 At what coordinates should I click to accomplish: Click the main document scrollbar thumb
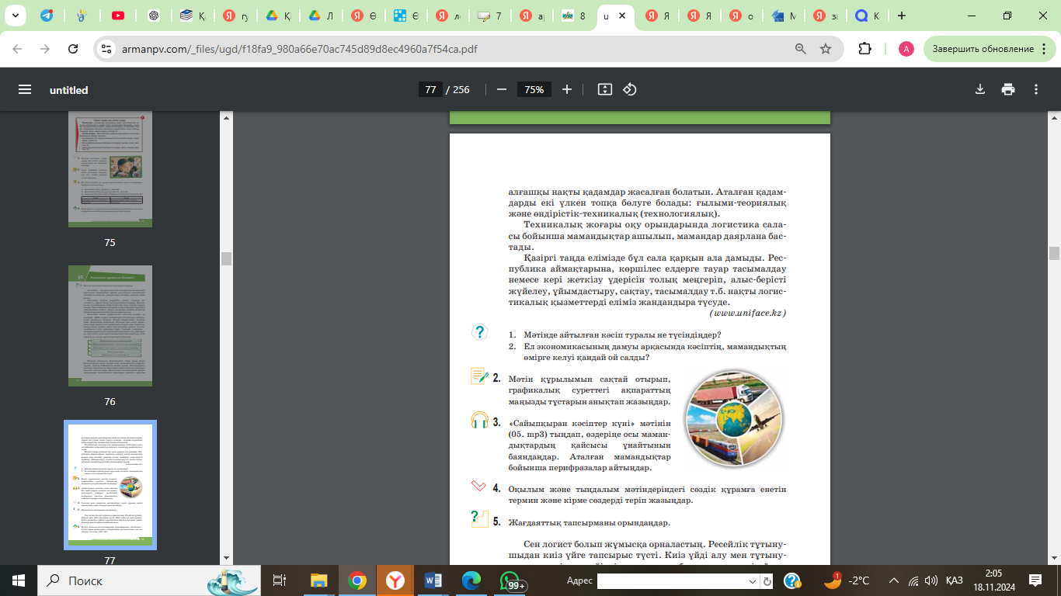[1054, 253]
